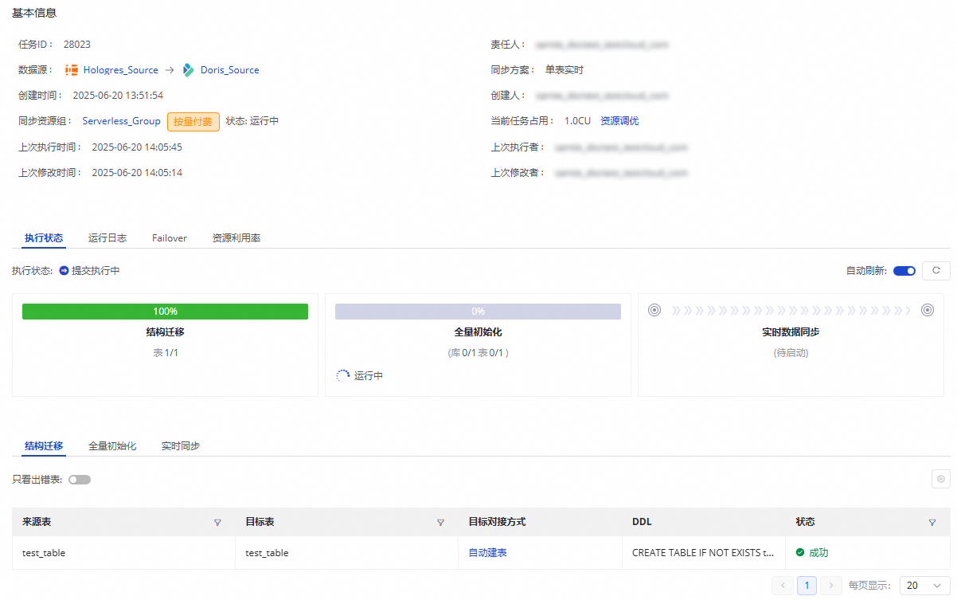
Task: Filter the 来源表 column
Action: tap(217, 523)
